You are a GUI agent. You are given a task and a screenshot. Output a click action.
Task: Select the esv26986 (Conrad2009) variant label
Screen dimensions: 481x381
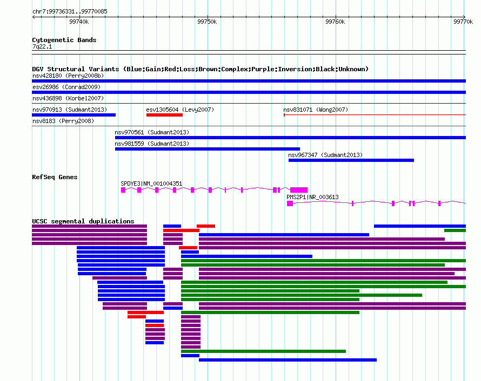[x=66, y=87]
